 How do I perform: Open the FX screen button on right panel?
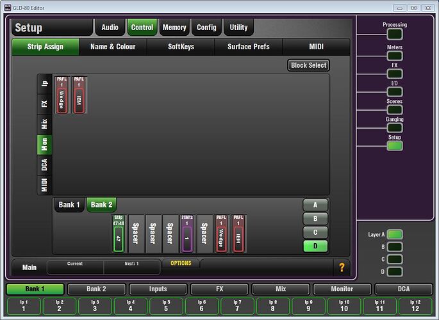point(395,74)
